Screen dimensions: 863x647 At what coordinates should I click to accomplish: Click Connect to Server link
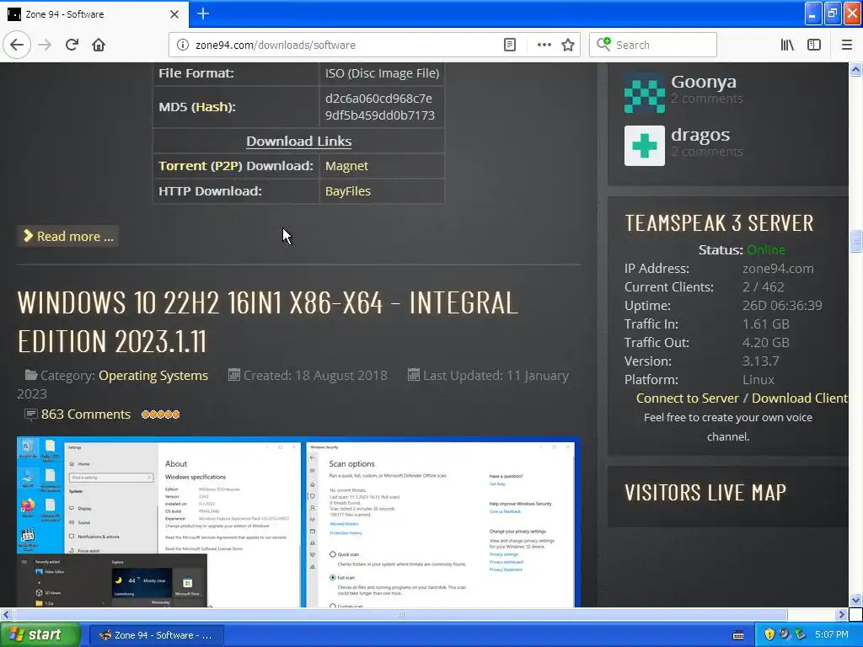(687, 398)
